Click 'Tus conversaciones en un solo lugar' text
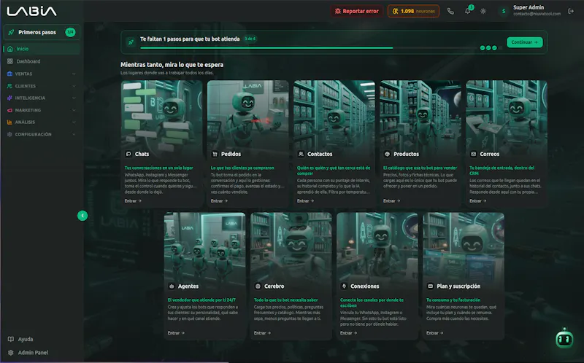This screenshot has height=363, width=584. (158, 168)
